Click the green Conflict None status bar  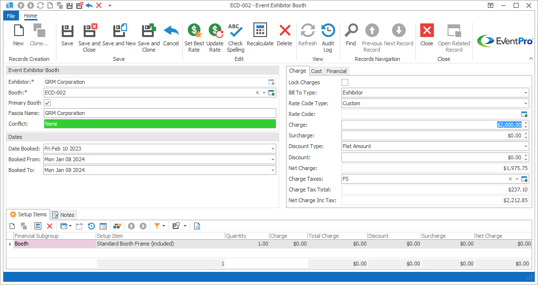[160, 124]
